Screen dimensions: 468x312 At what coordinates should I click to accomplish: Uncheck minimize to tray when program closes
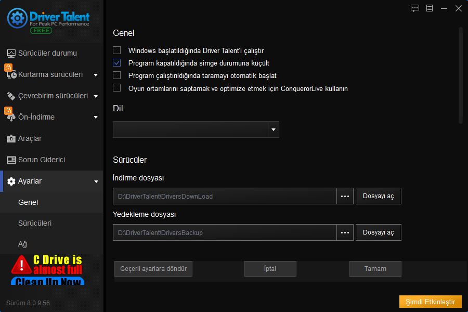click(116, 63)
